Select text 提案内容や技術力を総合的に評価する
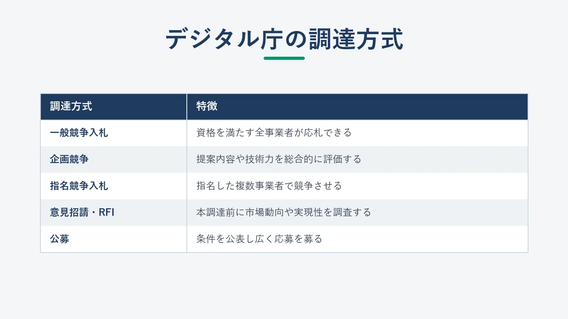Viewport: 568px width, 319px height. point(279,159)
